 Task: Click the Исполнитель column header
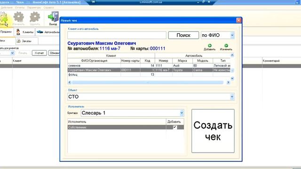pos(117,122)
